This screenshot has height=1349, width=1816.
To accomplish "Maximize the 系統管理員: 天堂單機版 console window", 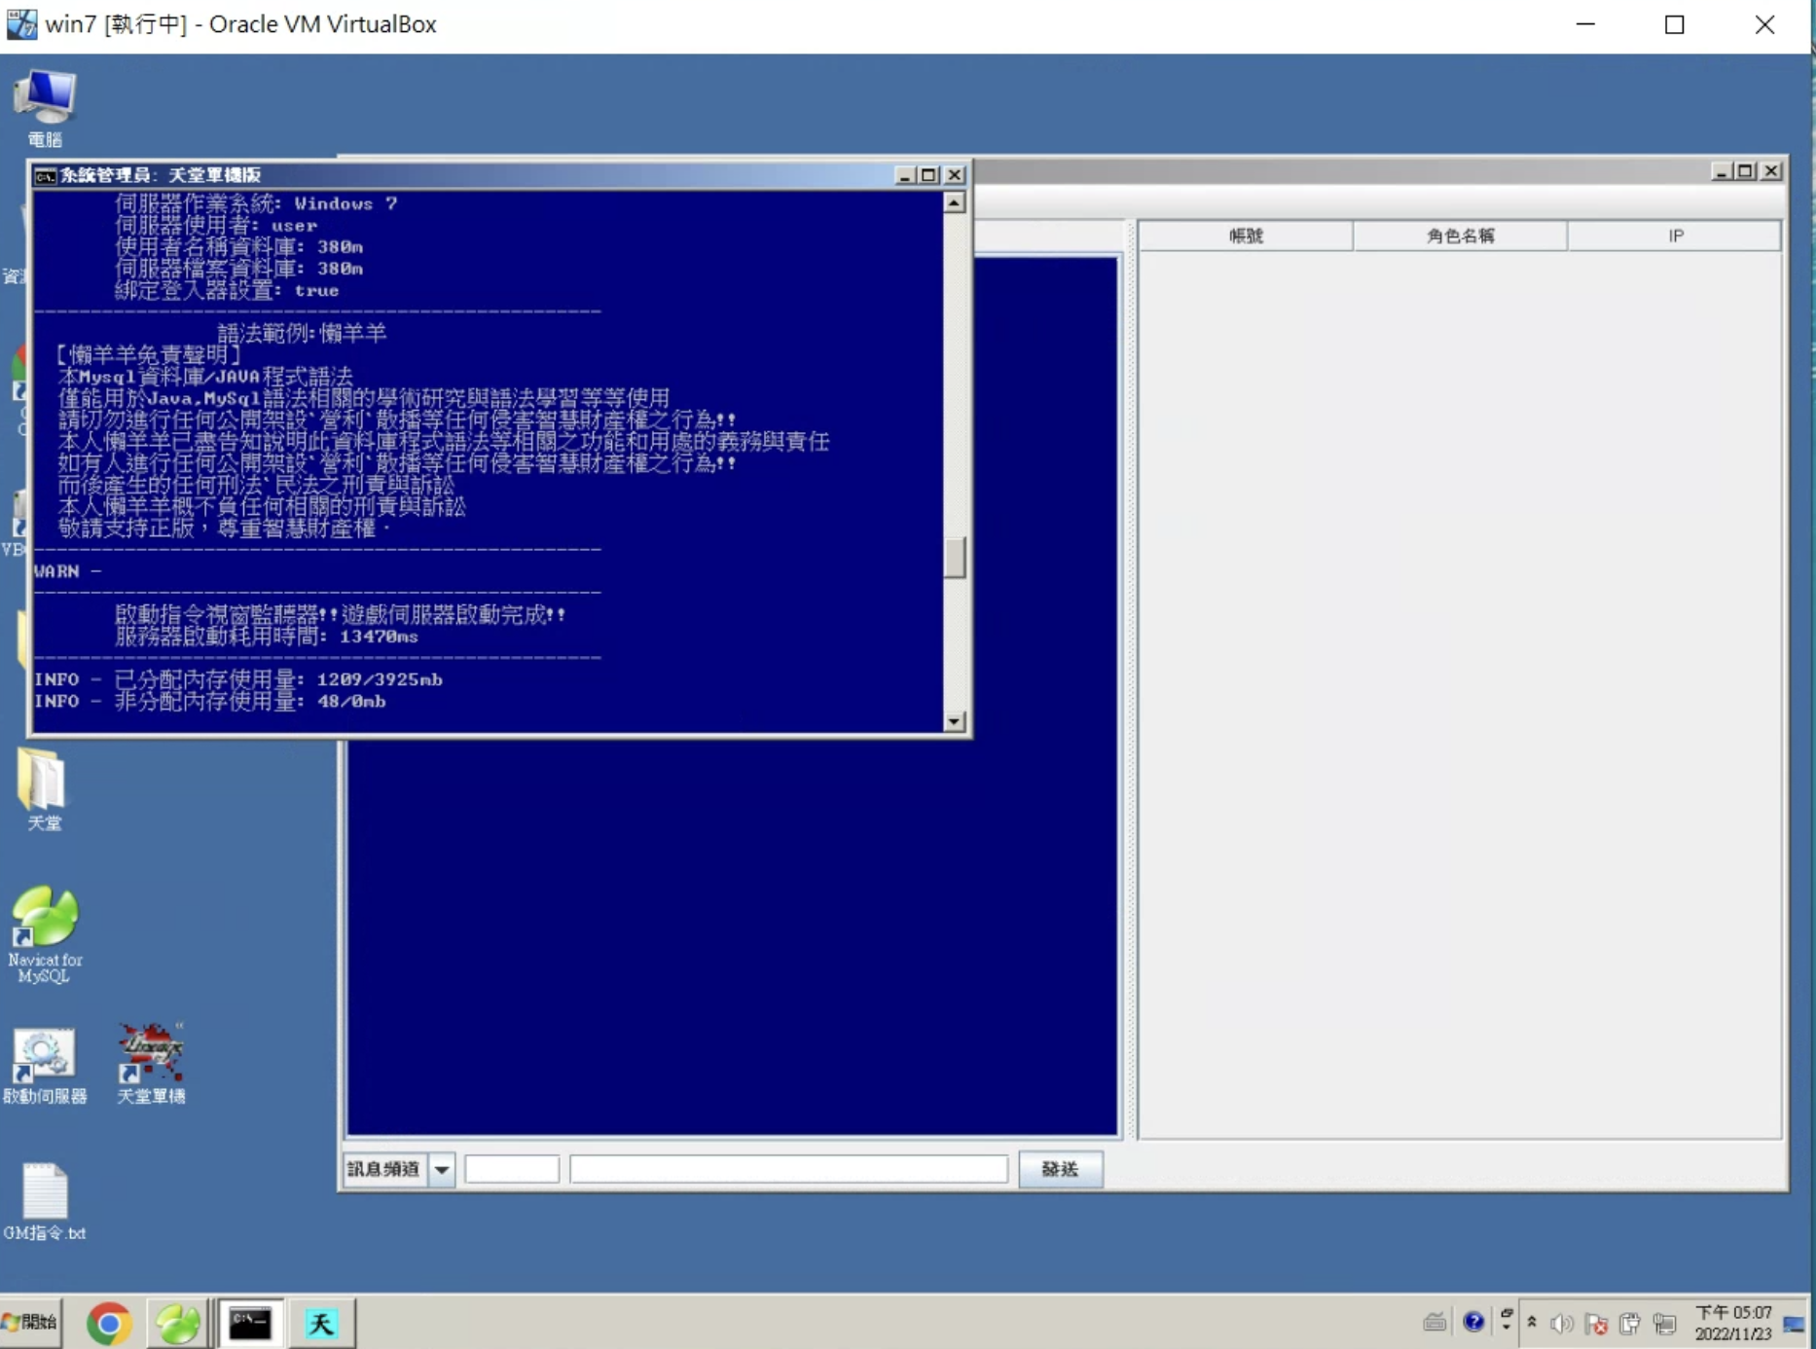I will pyautogui.click(x=929, y=175).
